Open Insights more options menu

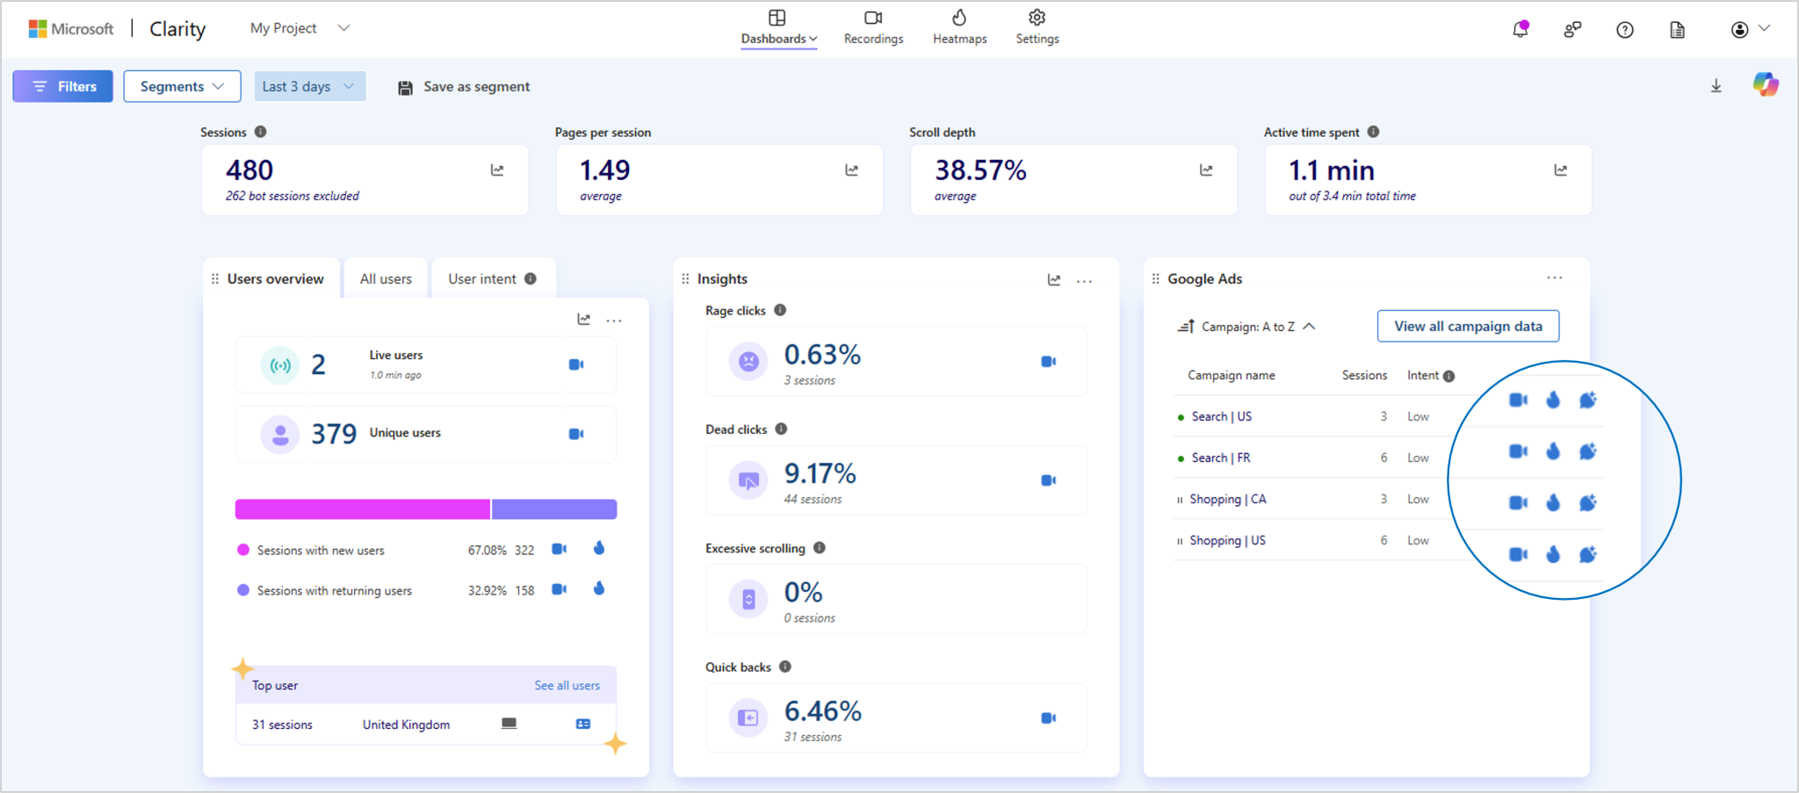[1085, 281]
